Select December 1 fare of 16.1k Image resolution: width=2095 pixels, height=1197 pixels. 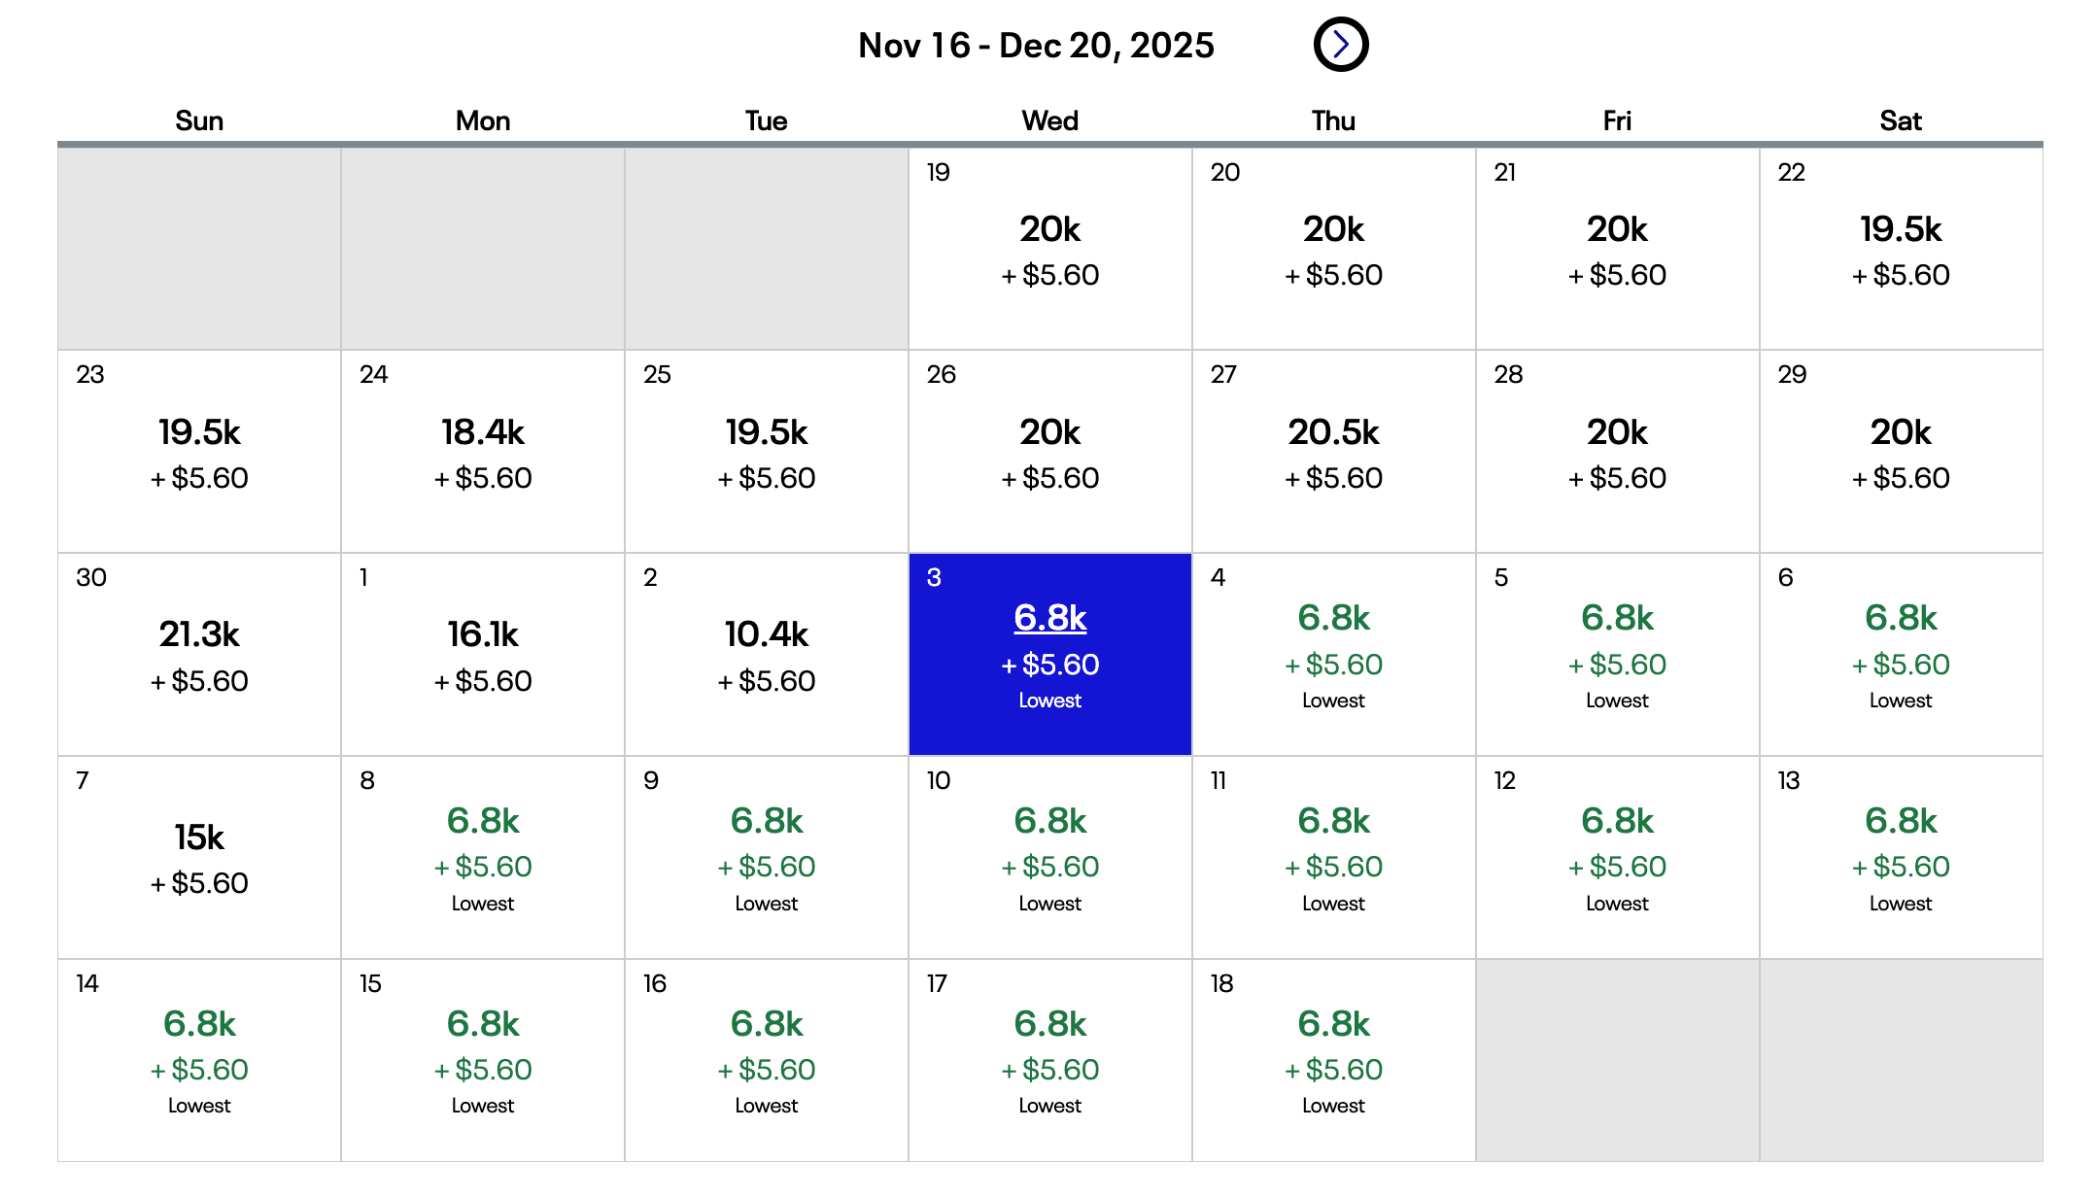tap(483, 655)
